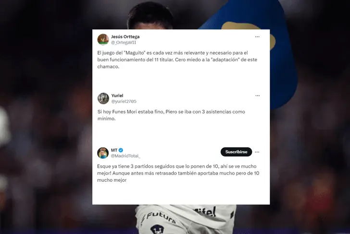Click the Pumas crest on the shorts
This screenshot has height=234, width=350.
pyautogui.click(x=157, y=229)
